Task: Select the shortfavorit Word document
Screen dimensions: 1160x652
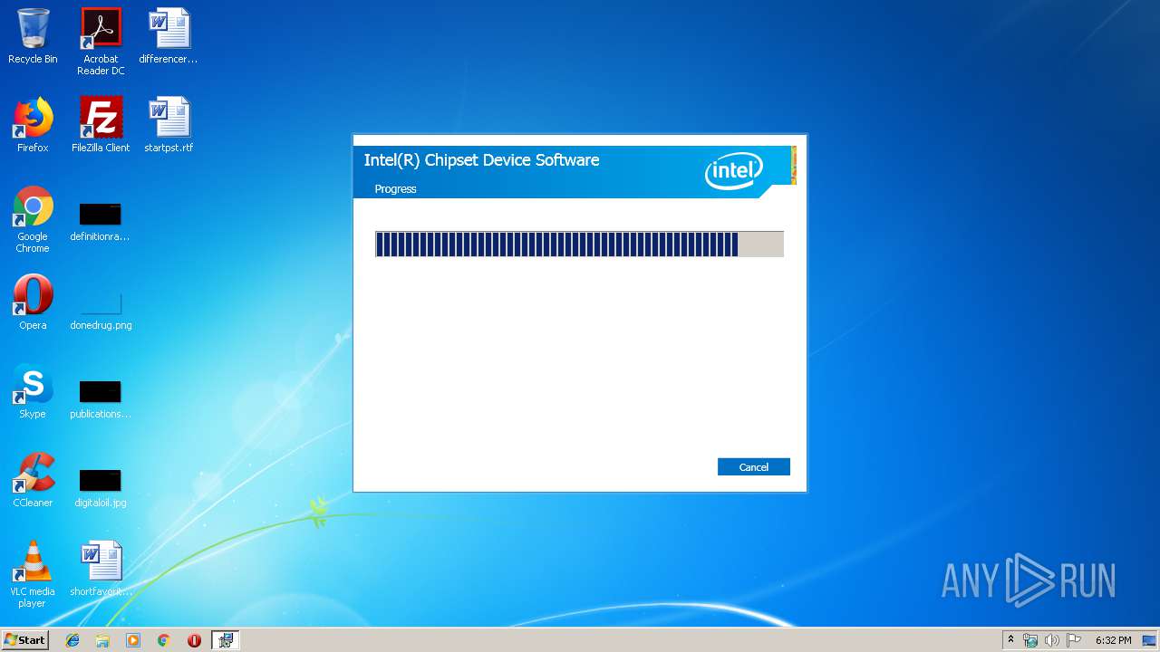Action: click(101, 569)
